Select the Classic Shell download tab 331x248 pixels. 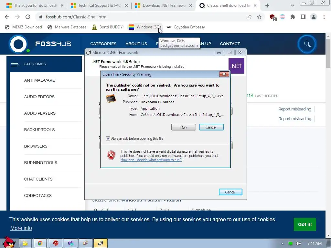point(228,5)
